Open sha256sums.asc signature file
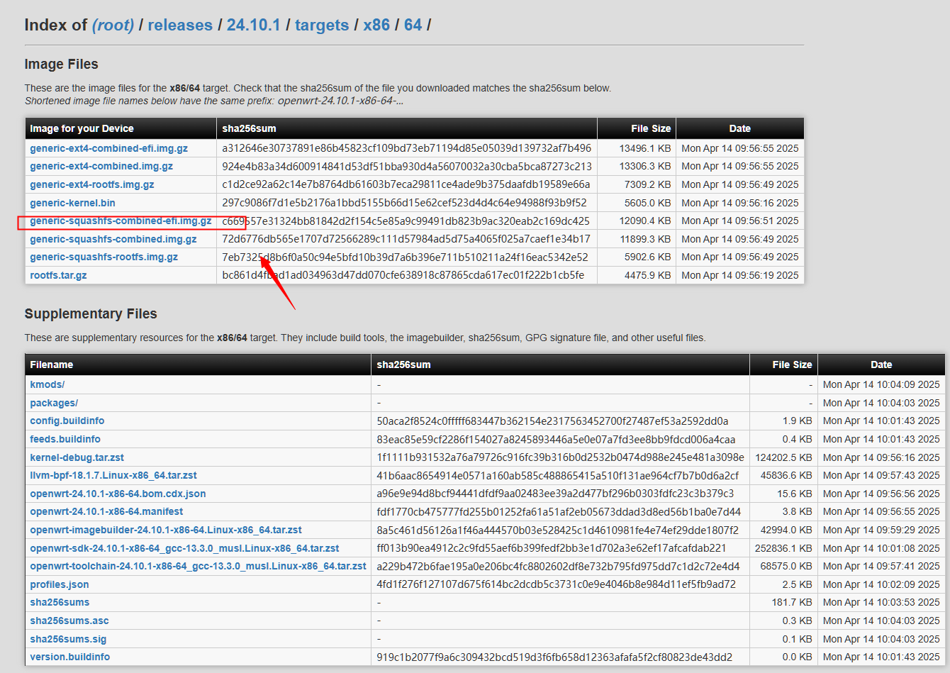This screenshot has width=950, height=673. [x=69, y=621]
